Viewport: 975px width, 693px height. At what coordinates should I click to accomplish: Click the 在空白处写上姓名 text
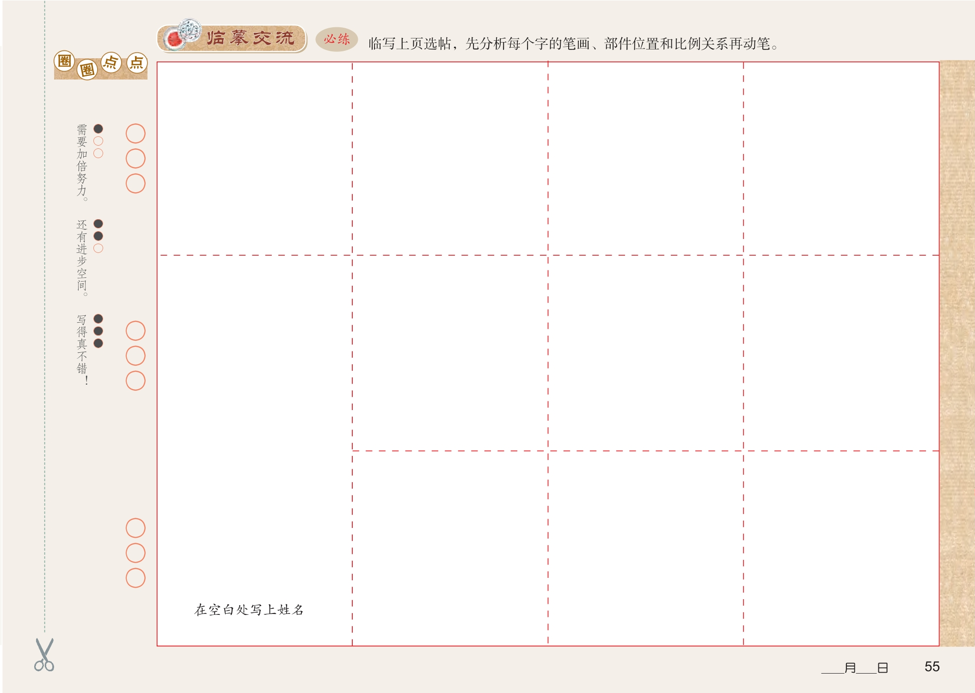(249, 610)
